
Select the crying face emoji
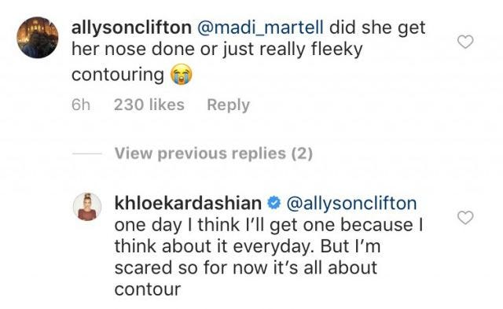point(182,75)
